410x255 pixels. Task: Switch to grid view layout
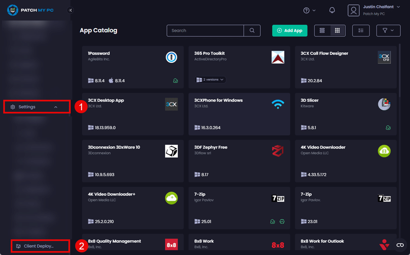point(337,31)
